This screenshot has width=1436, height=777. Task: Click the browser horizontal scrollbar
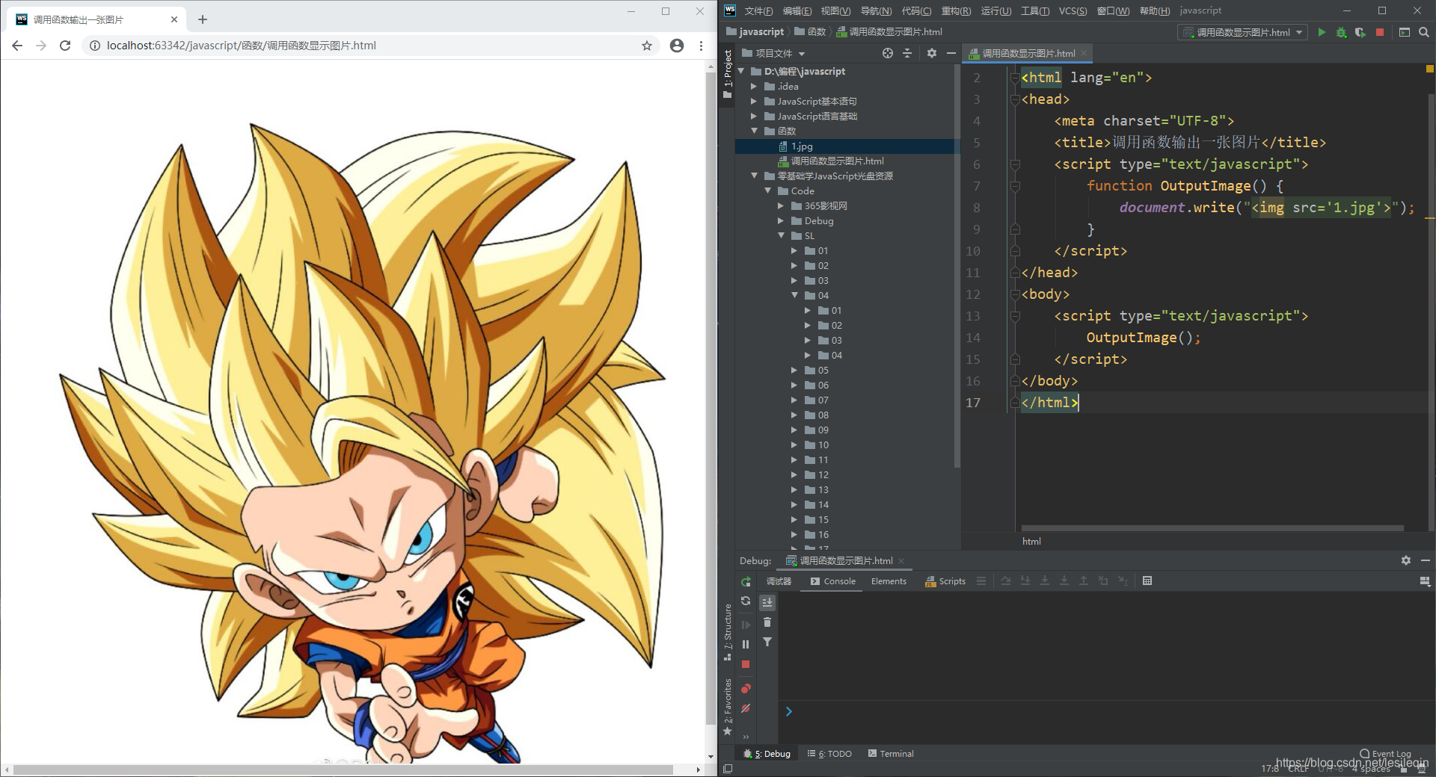pos(343,770)
